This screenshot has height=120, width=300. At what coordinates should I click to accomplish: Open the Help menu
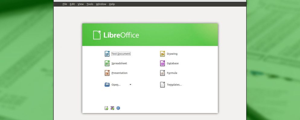pyautogui.click(x=112, y=4)
